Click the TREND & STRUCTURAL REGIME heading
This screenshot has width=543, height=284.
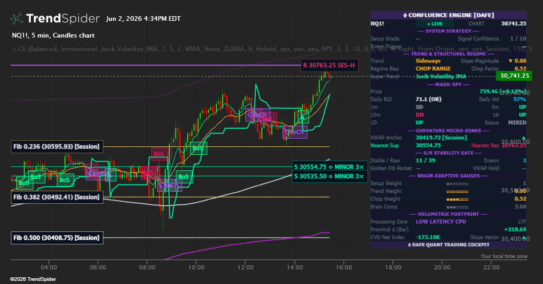click(x=448, y=54)
